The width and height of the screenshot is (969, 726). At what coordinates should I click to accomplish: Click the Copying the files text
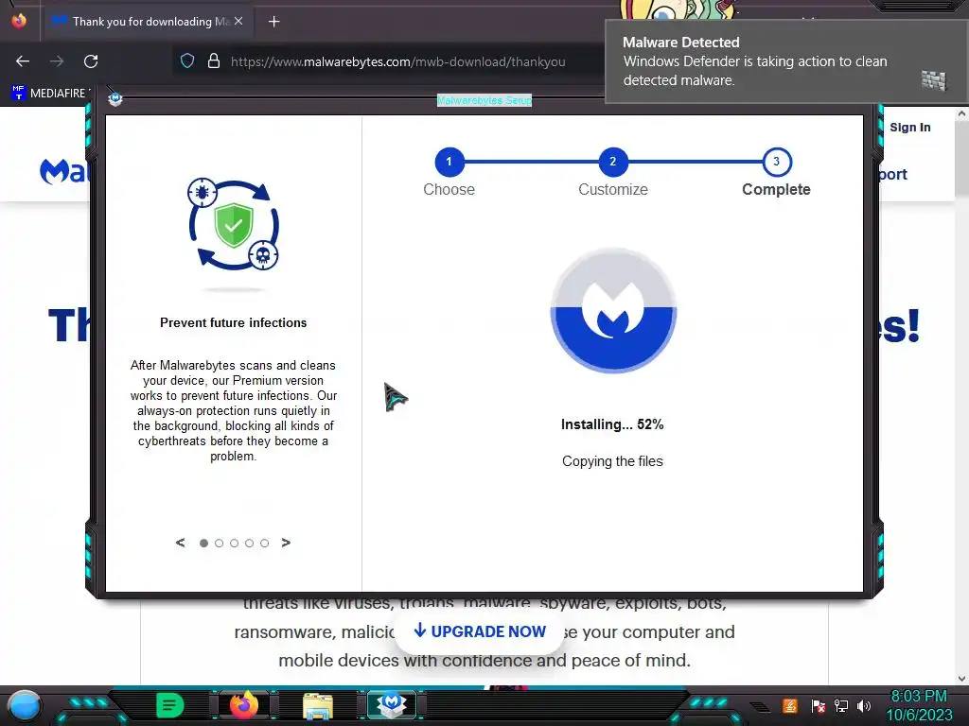point(612,461)
